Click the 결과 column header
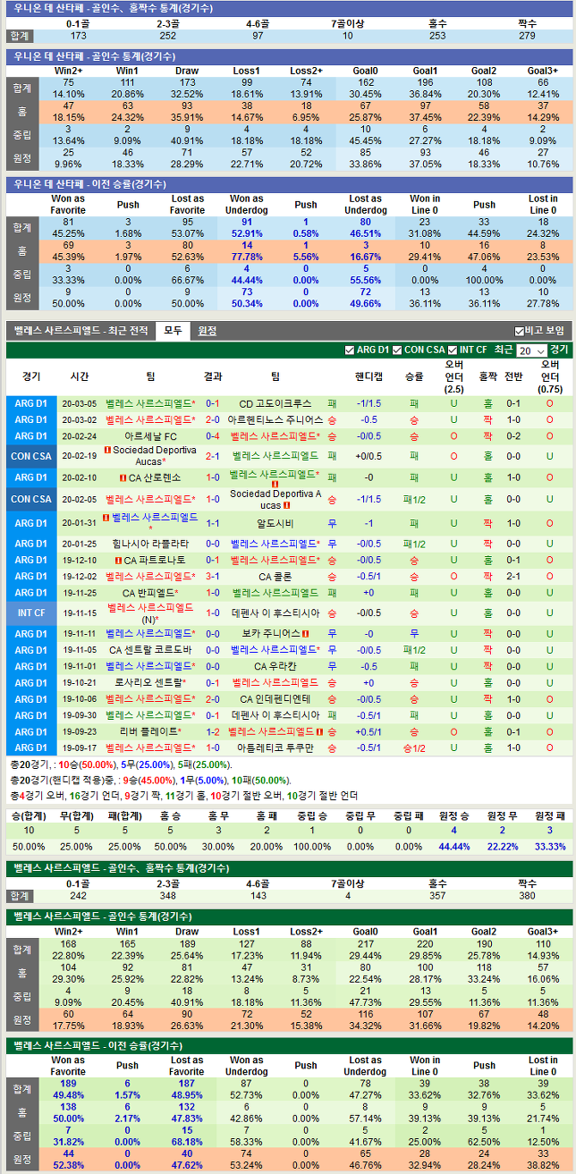 (x=213, y=377)
